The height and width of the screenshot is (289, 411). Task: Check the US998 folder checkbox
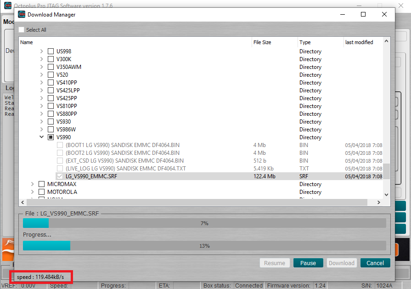[x=51, y=51]
